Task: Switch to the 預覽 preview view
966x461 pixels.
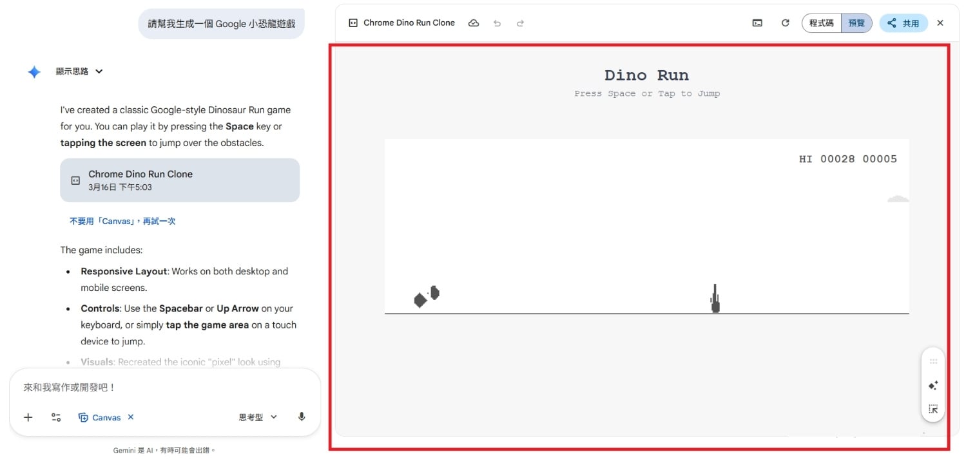Action: (x=856, y=23)
